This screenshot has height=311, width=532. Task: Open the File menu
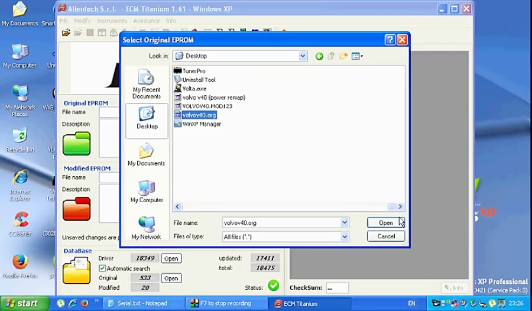pyautogui.click(x=64, y=21)
